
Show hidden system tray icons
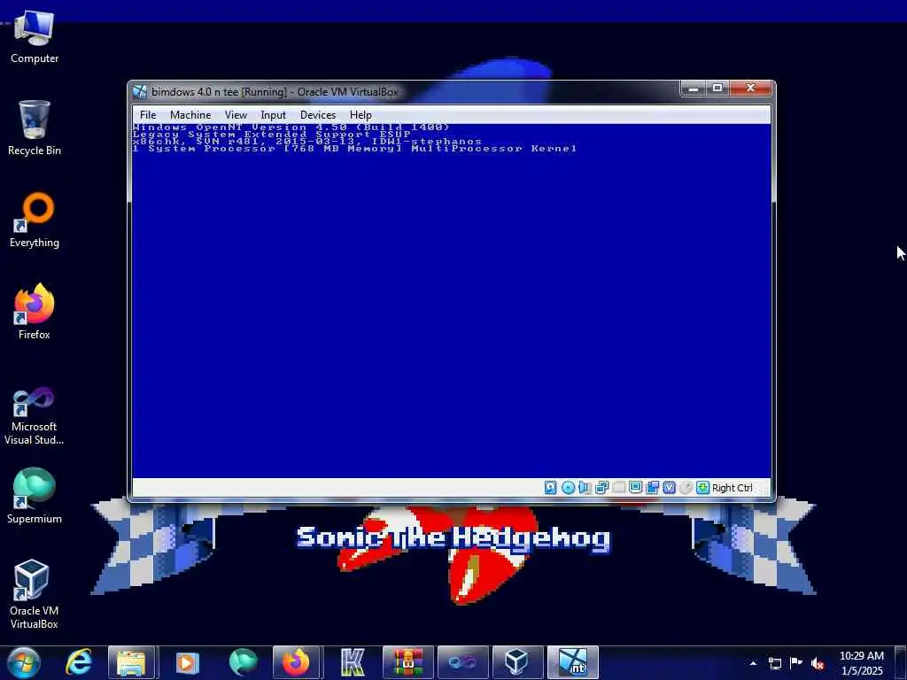click(753, 663)
